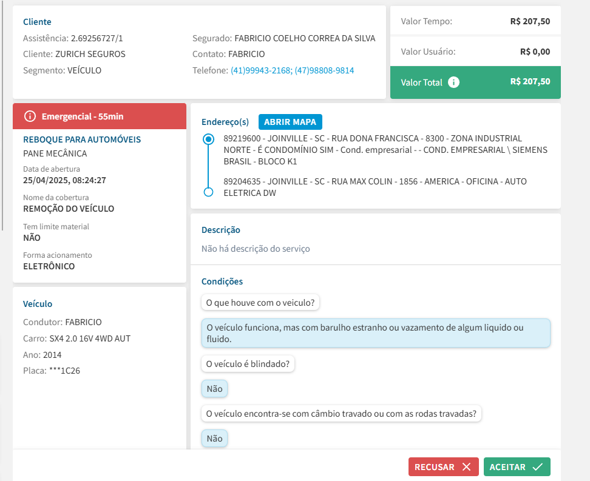Select the answer about strange noise or leak
The height and width of the screenshot is (481, 590).
click(375, 334)
